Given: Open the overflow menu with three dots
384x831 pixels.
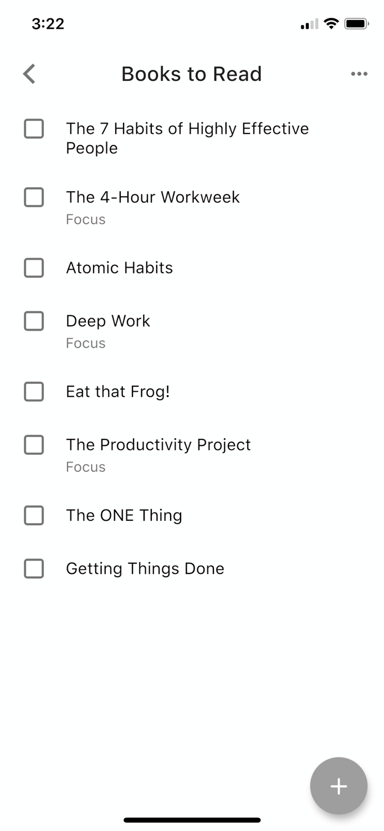Looking at the screenshot, I should pyautogui.click(x=360, y=74).
